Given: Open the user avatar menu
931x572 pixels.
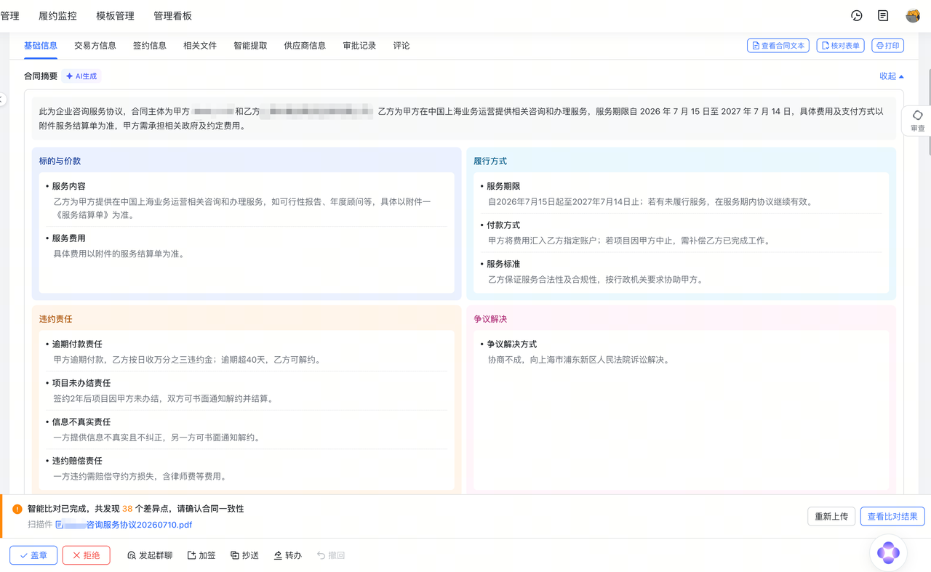Looking at the screenshot, I should (x=913, y=15).
